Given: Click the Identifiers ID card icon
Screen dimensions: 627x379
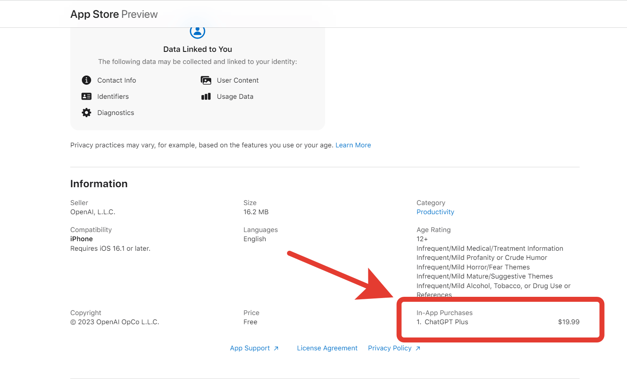Looking at the screenshot, I should click(x=86, y=96).
